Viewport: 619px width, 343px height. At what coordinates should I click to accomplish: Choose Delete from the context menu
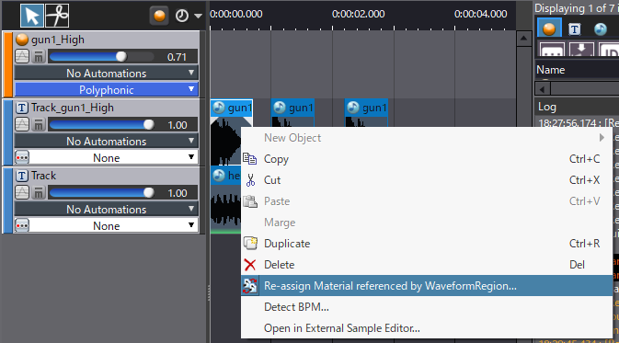click(427, 265)
